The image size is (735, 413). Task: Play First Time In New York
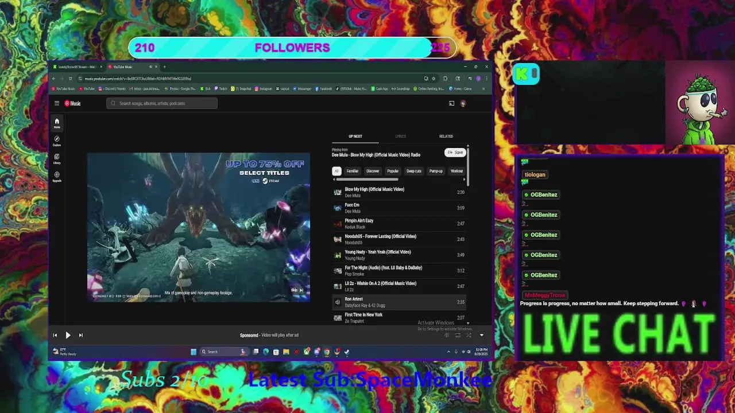pos(399,317)
